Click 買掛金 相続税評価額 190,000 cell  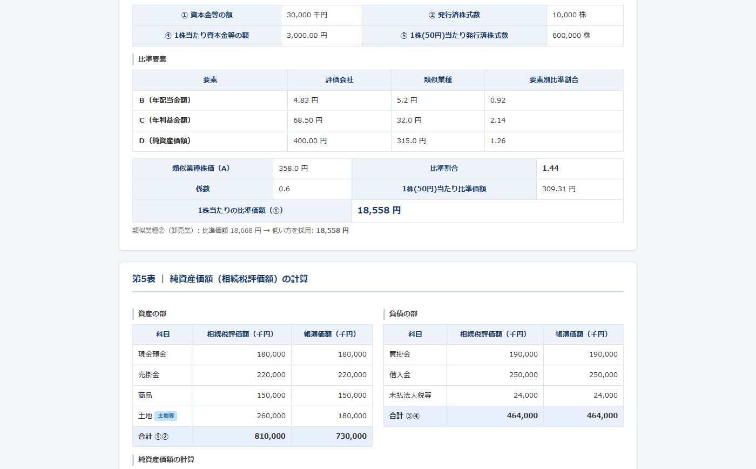click(495, 354)
